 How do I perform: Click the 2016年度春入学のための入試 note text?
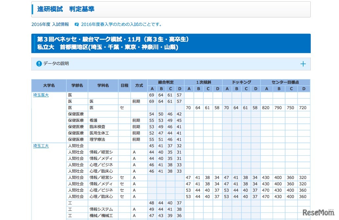click(x=122, y=24)
